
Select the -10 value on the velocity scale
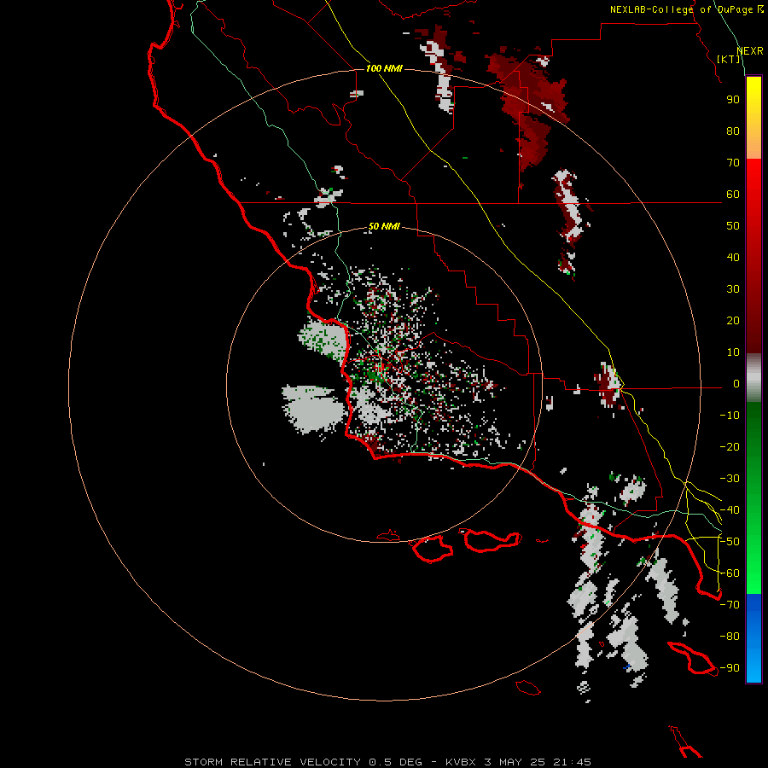coord(730,416)
